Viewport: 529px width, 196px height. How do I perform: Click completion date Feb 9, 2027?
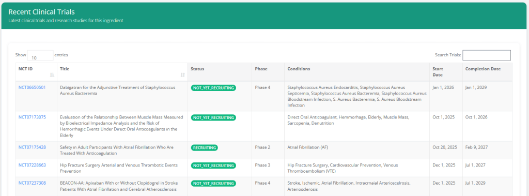[476, 147]
